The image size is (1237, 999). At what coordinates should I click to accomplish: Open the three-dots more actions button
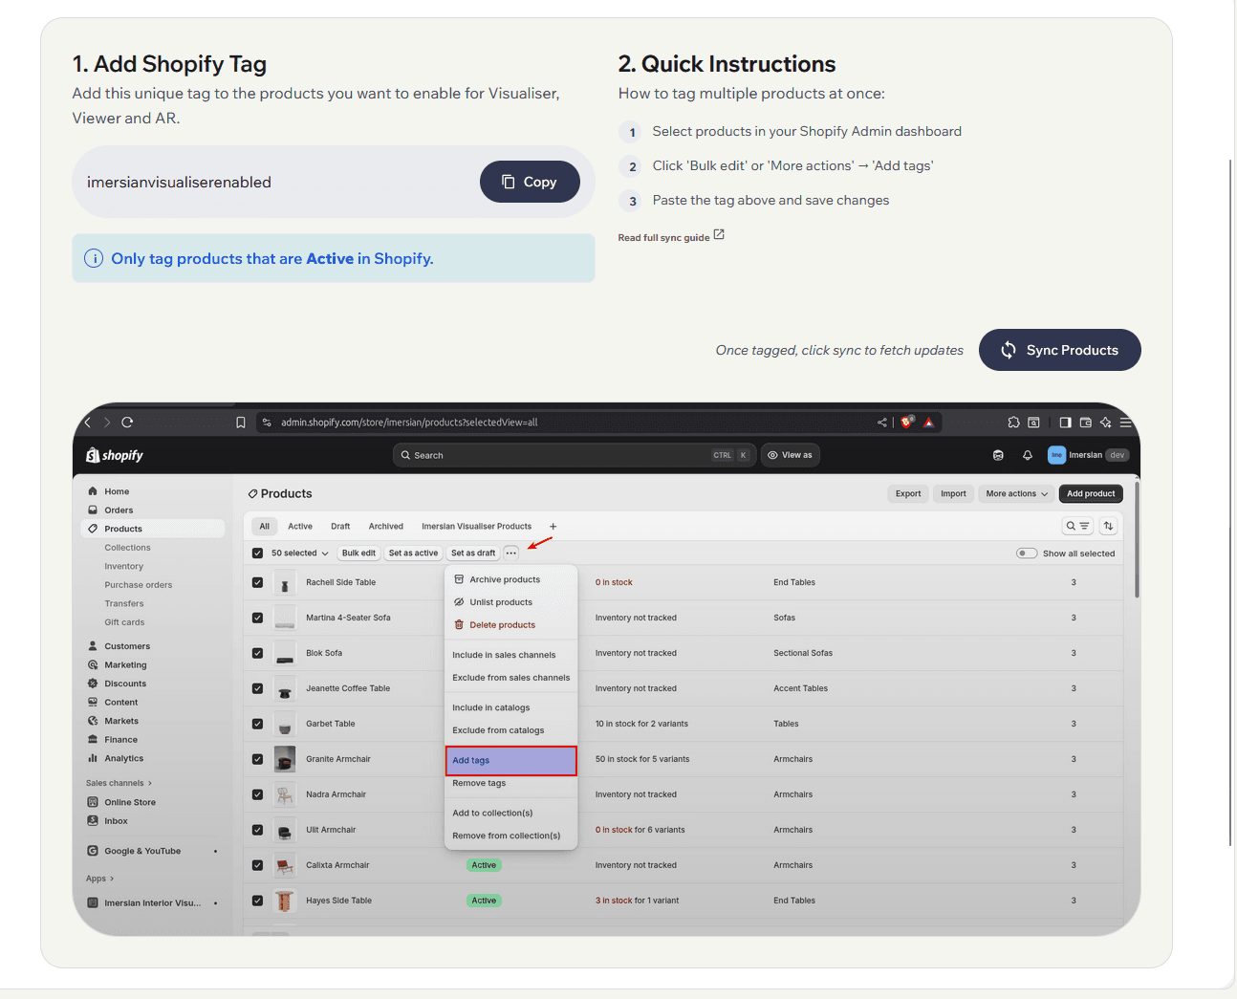point(511,553)
